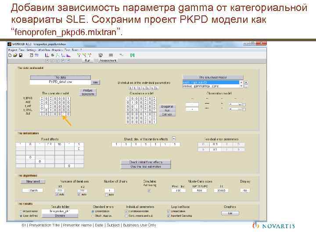Click down scroll arrow of structural model list
316x237 pixels.
241,86
